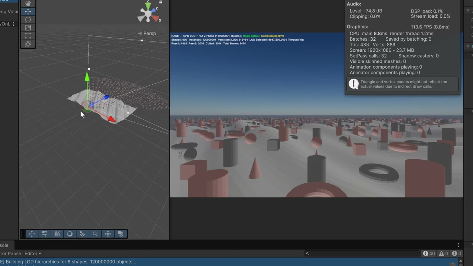Select the combined Transform tool

28,44
